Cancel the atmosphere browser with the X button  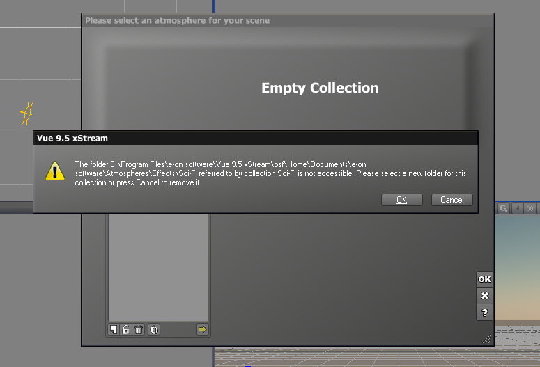[484, 296]
